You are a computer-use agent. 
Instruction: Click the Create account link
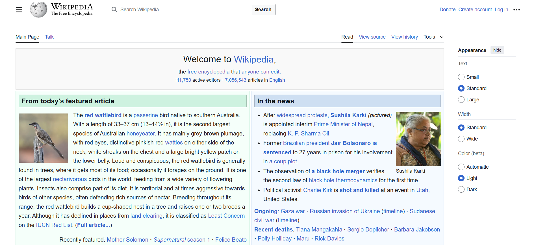[475, 10]
